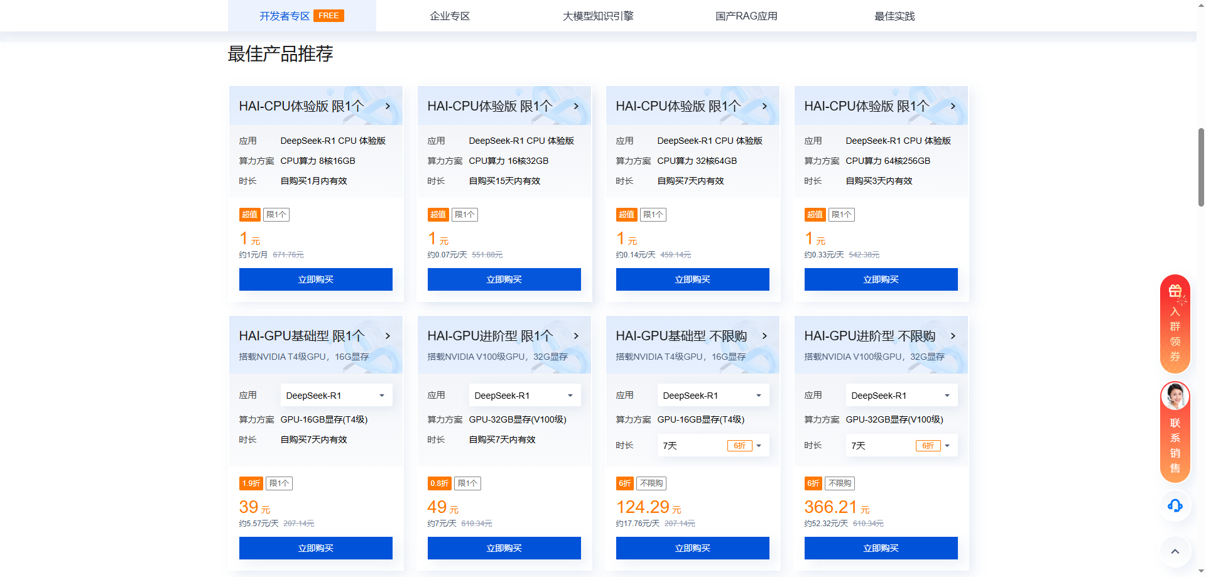Click arrow on the CPU 64核256GB card header
1206x577 pixels.
pyautogui.click(x=953, y=106)
